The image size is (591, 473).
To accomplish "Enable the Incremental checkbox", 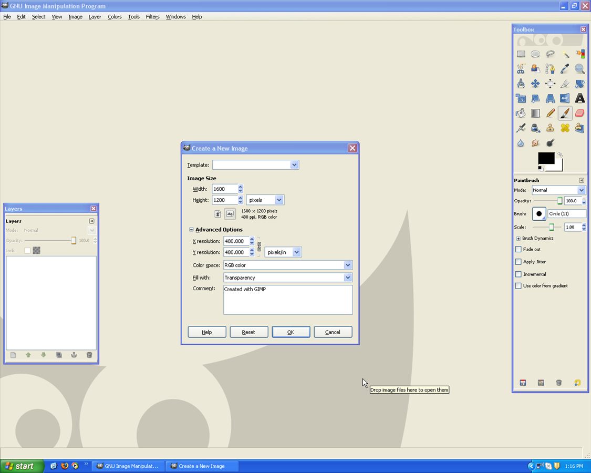I will point(519,274).
